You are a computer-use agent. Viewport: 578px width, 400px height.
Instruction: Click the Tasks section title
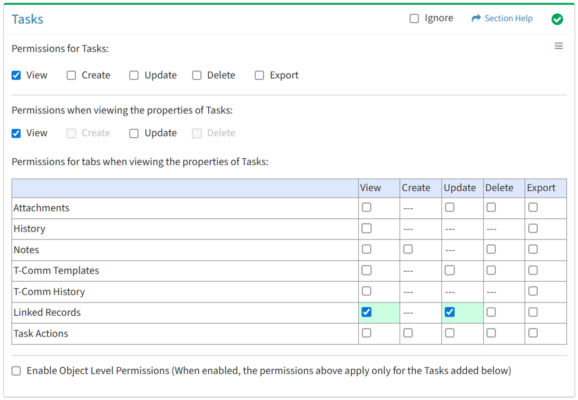click(28, 19)
